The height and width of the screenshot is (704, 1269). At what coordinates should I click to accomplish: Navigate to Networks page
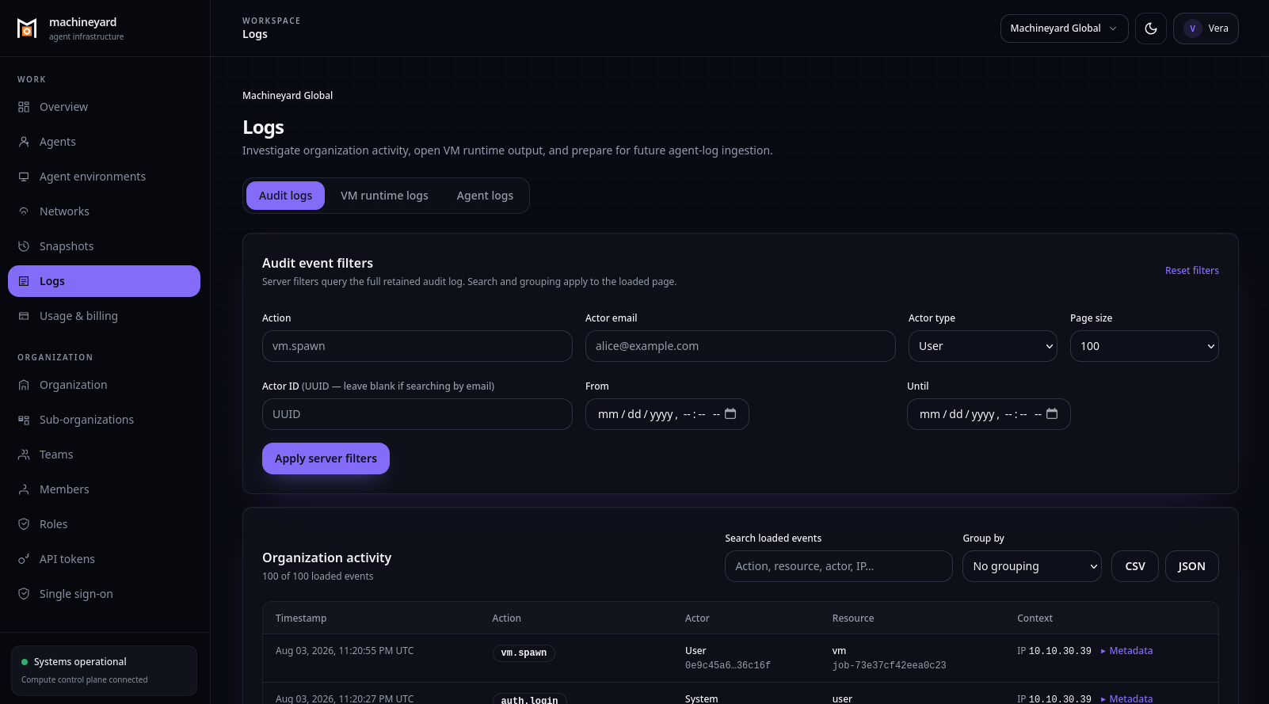tap(104, 211)
